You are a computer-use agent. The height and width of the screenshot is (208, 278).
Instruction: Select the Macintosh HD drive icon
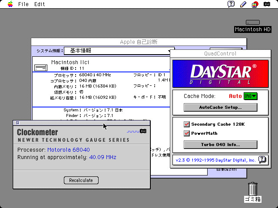(x=252, y=23)
